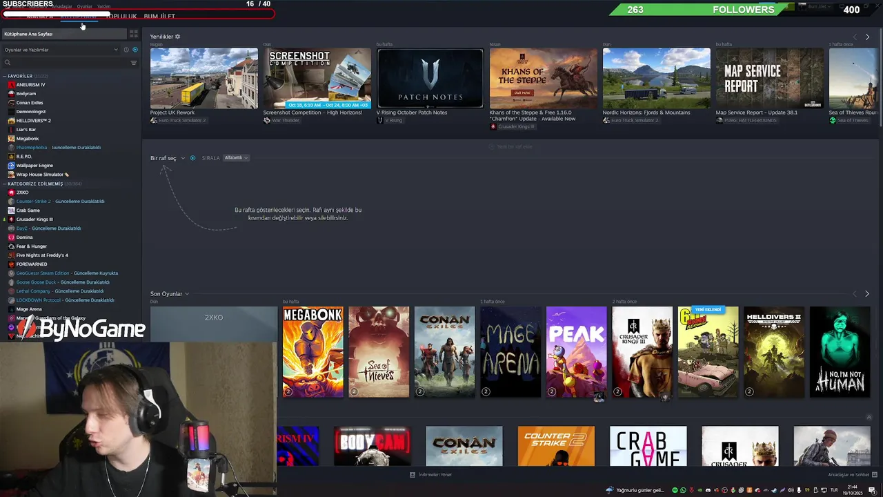
Task: Open Euro Truck Simulator 2 link under Nordic Horizons
Action: tap(631, 120)
